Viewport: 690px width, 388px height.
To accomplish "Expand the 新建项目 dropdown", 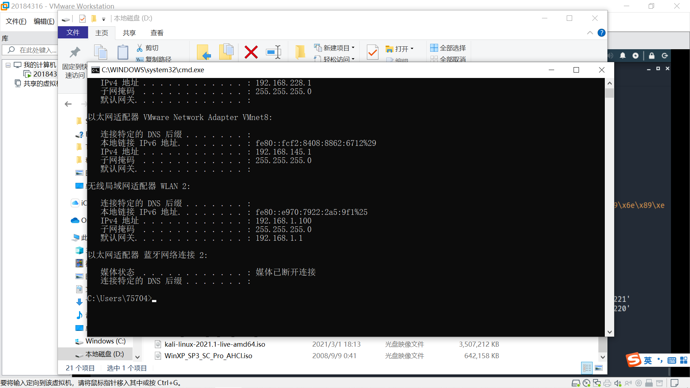I will click(x=353, y=48).
